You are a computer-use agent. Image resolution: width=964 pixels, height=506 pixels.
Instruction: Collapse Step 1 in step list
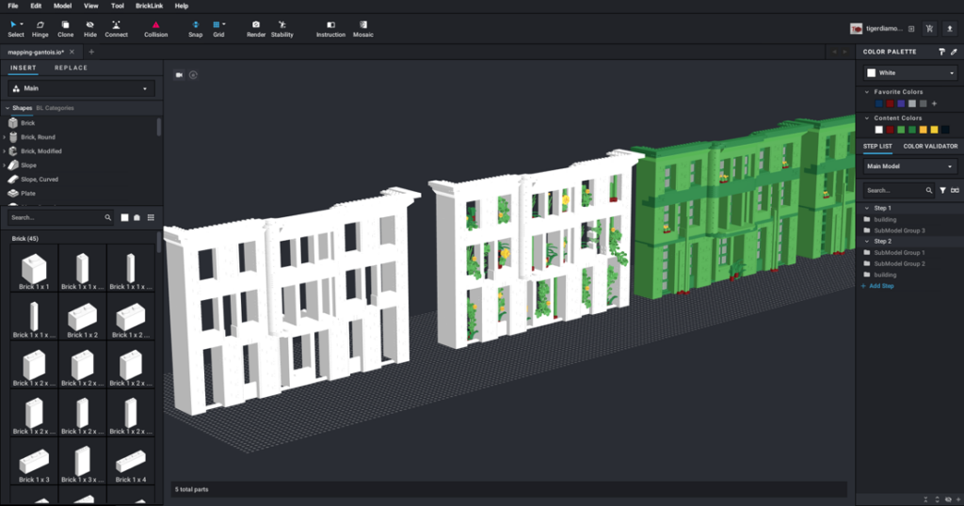[867, 208]
